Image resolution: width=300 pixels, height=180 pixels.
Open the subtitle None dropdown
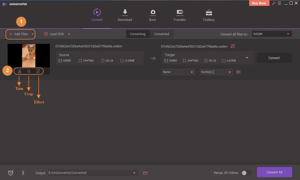[x=178, y=72]
